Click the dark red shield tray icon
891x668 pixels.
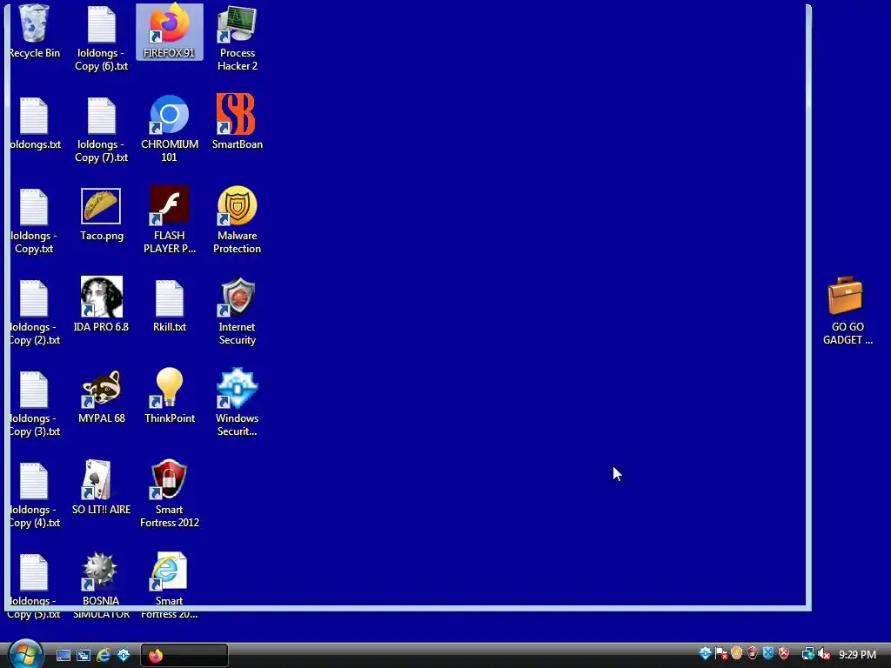pos(753,654)
